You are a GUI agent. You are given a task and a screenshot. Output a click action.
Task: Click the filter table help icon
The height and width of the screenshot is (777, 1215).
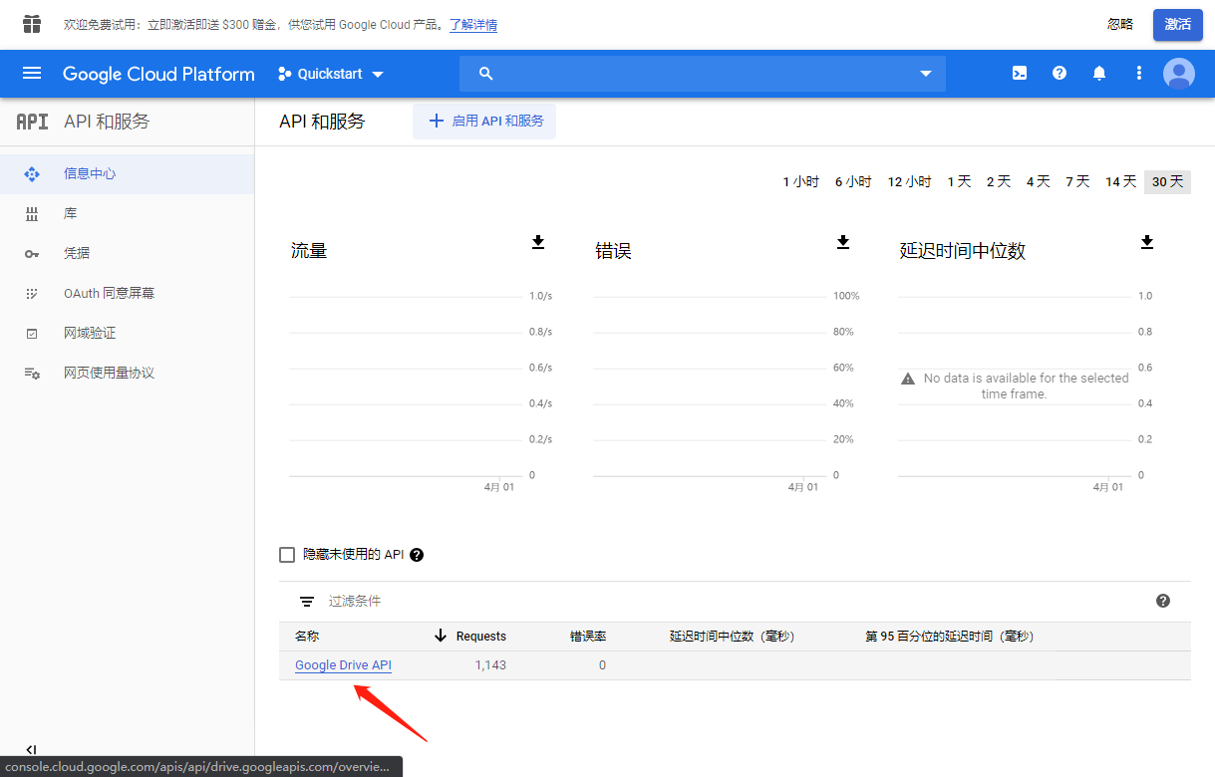1163,601
